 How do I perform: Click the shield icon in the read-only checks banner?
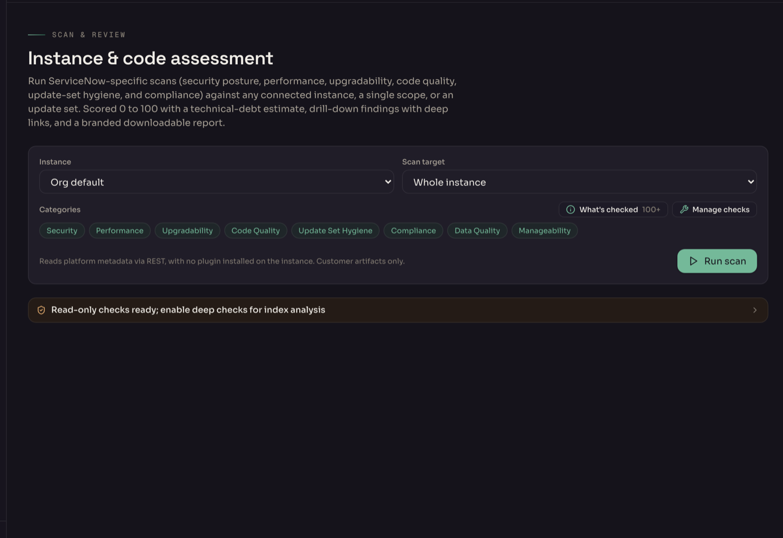[41, 310]
